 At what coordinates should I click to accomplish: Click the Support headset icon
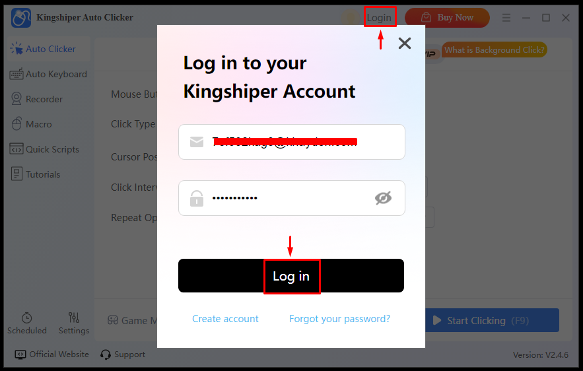(x=106, y=354)
